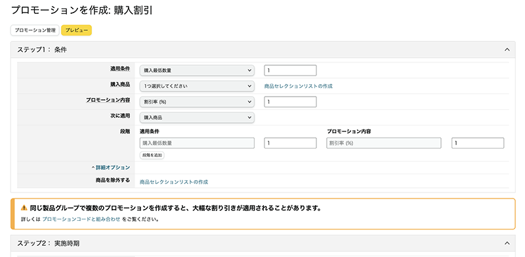Open the プレビュー preview button
The image size is (525, 257).
(x=76, y=30)
